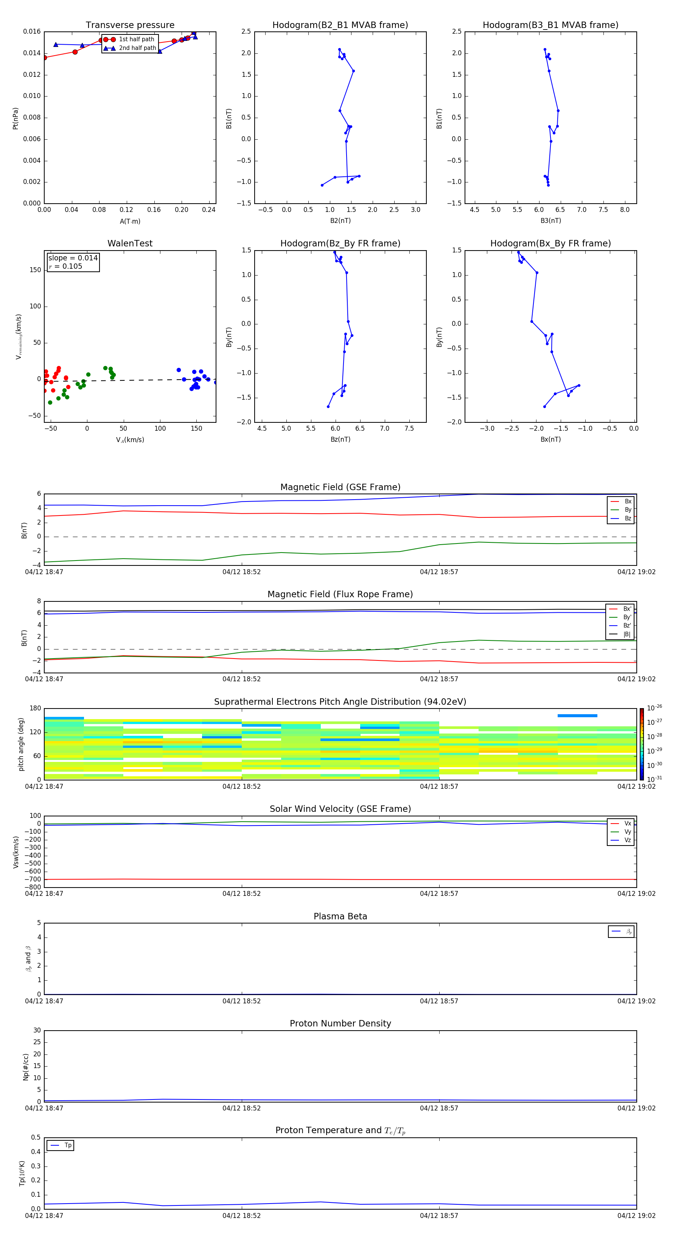Click the Vy entry in velocity legend
The width and height of the screenshot is (681, 1249).
[x=621, y=832]
